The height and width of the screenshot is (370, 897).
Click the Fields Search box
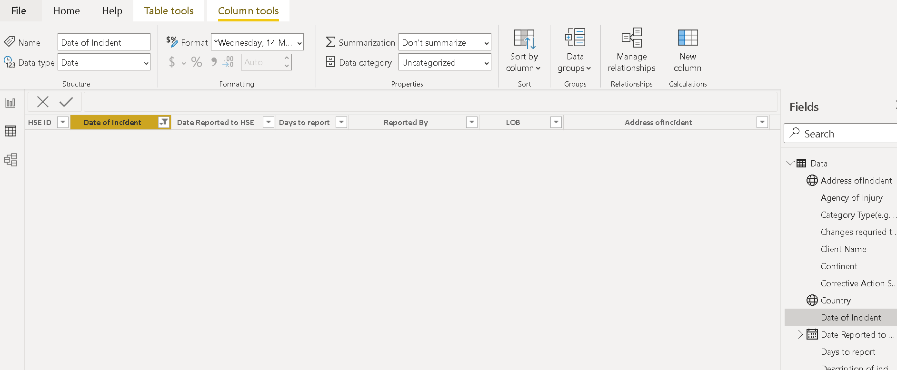[x=840, y=133]
